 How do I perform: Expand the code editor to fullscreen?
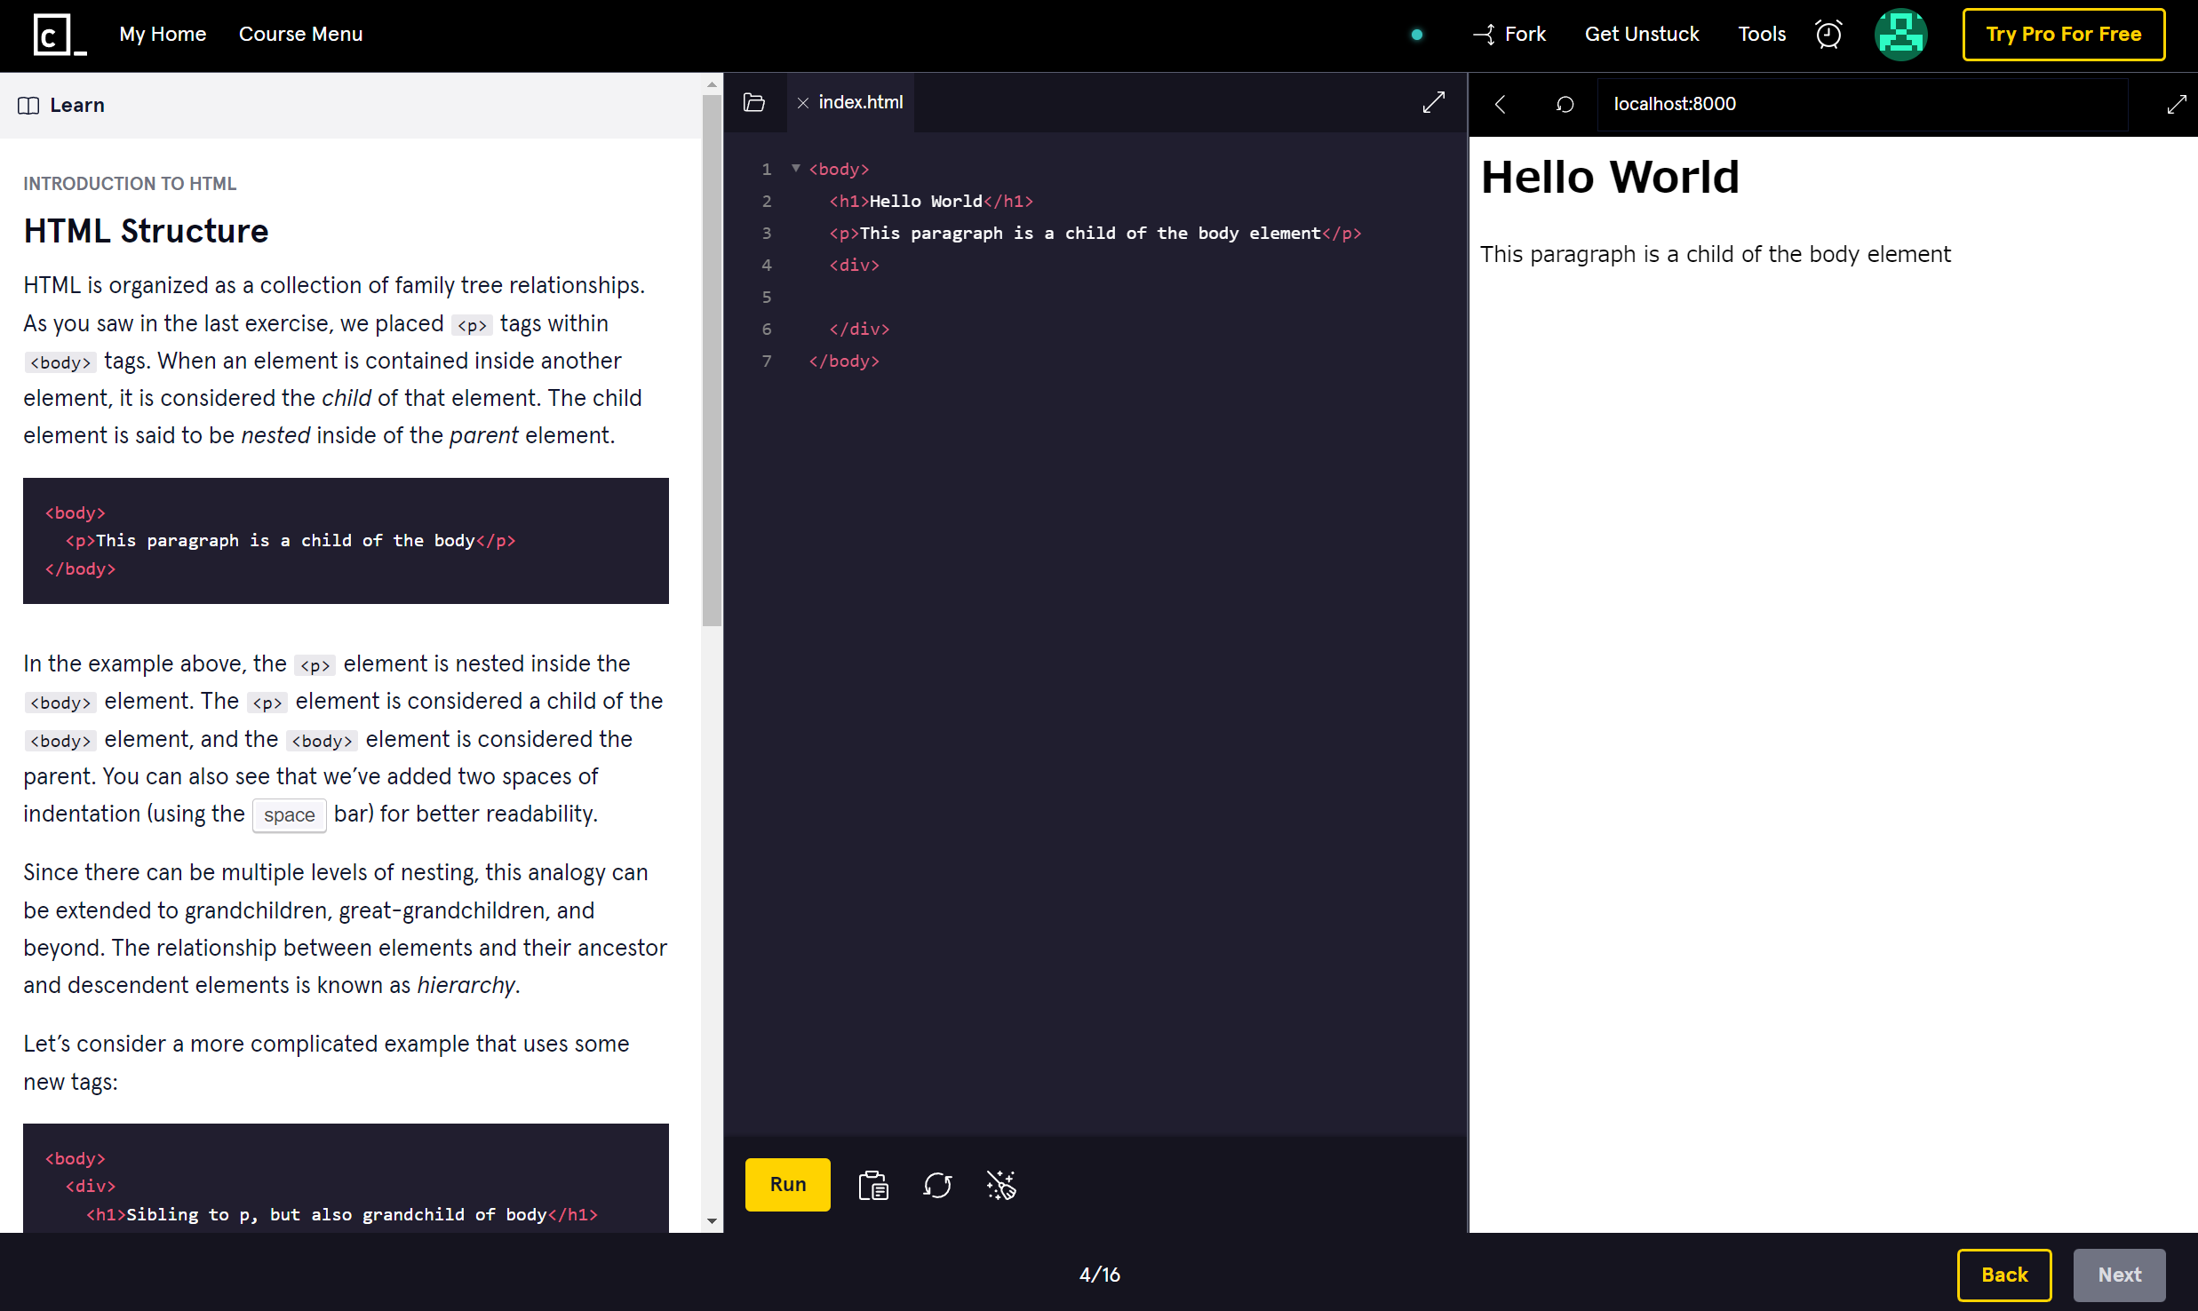click(x=1433, y=103)
